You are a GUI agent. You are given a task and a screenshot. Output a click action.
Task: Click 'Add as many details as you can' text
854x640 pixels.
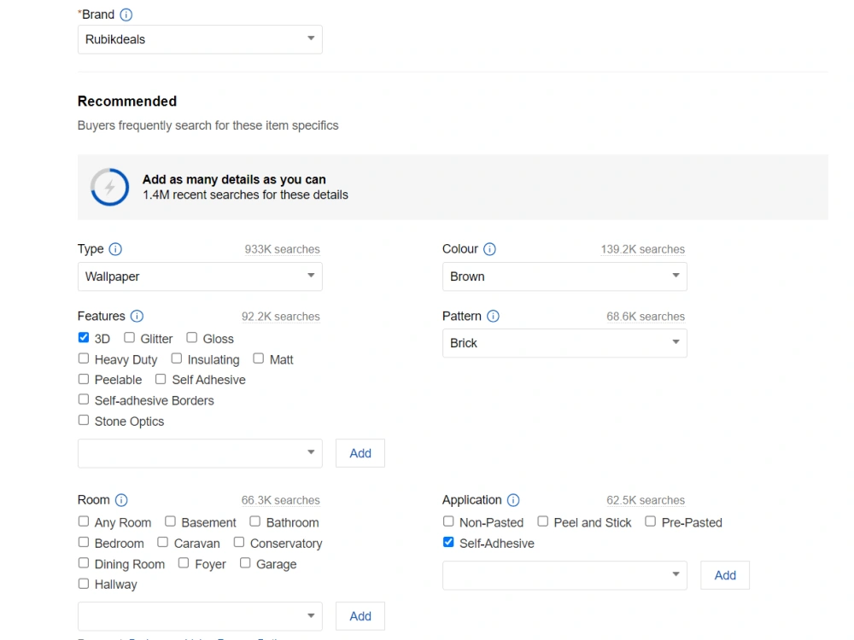point(234,179)
